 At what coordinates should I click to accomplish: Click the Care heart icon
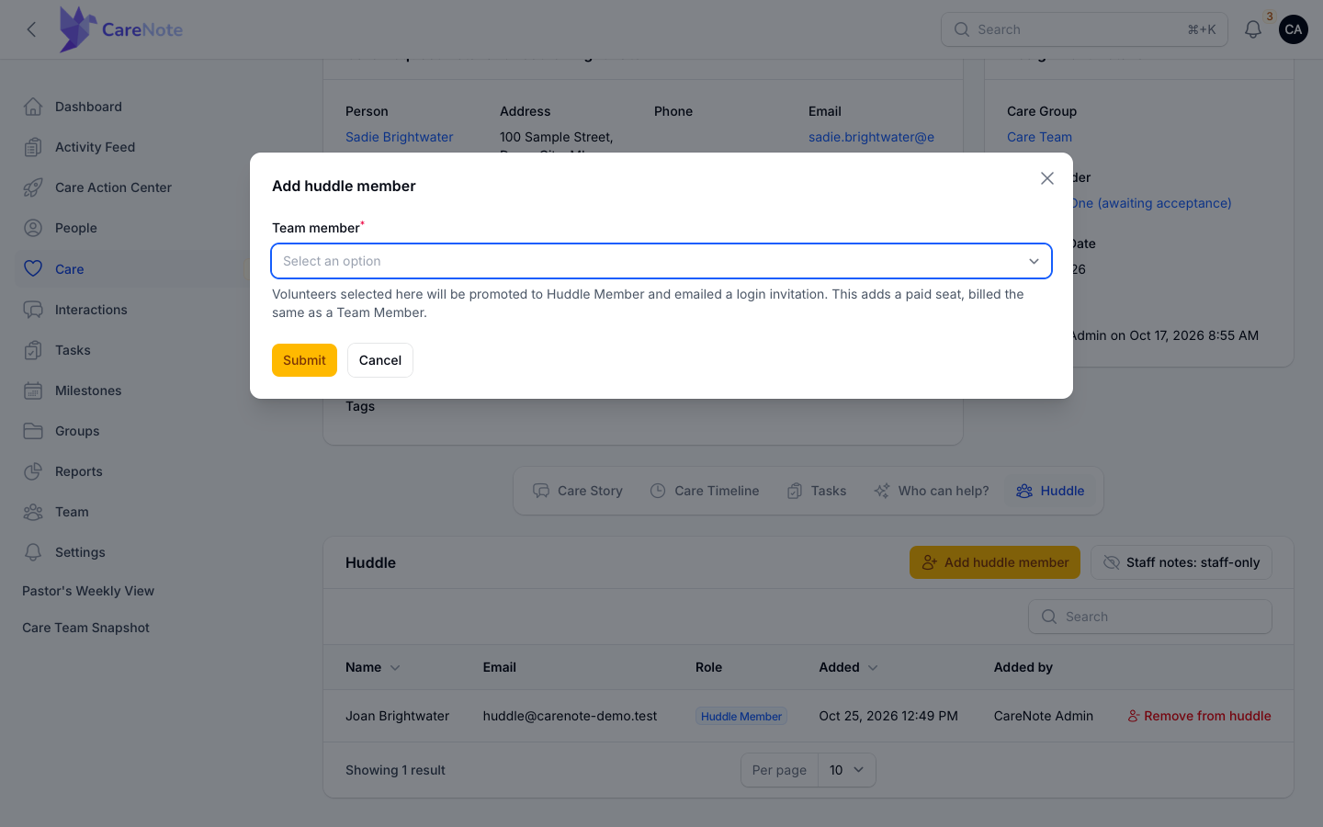pos(33,268)
